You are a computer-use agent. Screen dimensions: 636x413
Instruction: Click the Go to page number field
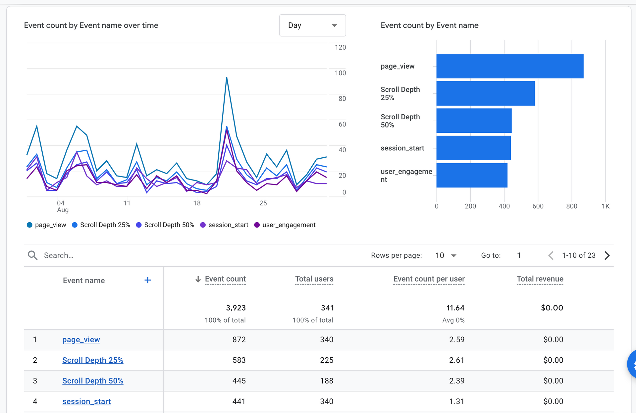click(x=519, y=255)
